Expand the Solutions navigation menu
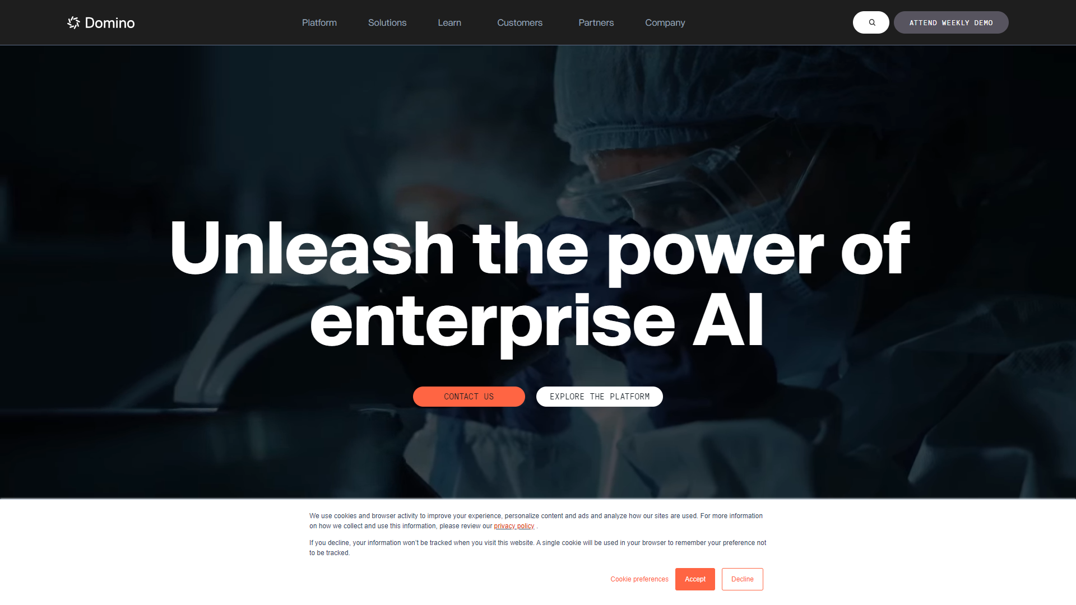 point(387,22)
